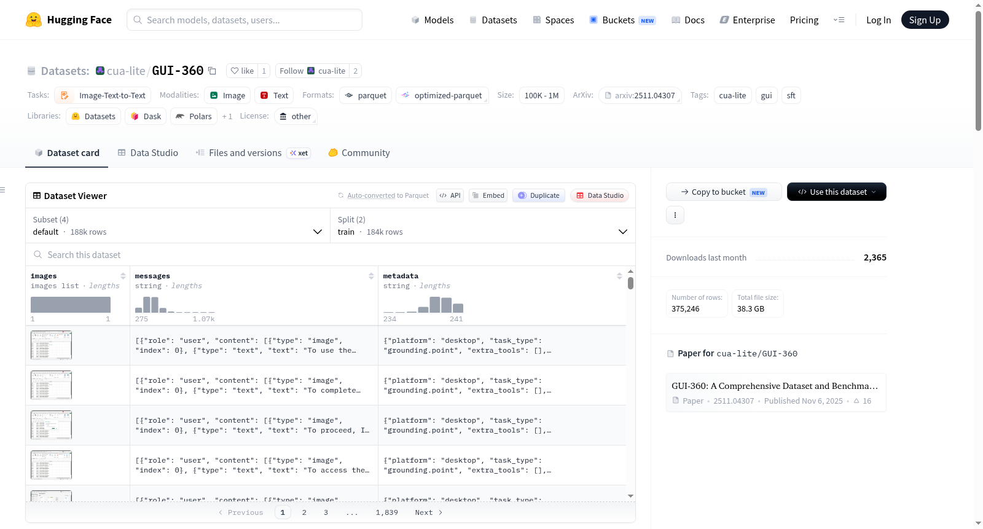The width and height of the screenshot is (983, 529).
Task: Open the Models page
Action: coord(433,20)
